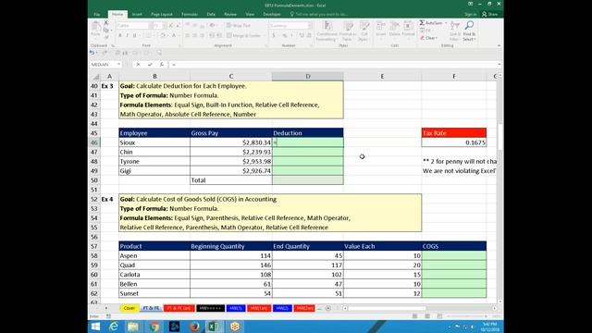Switch to the Page Layout ribbon tab
The image size is (592, 333).
162,15
